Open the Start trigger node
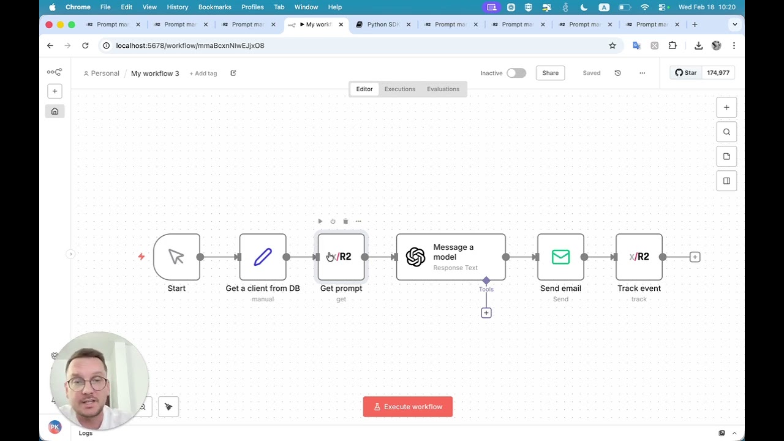This screenshot has height=441, width=784. click(x=176, y=257)
